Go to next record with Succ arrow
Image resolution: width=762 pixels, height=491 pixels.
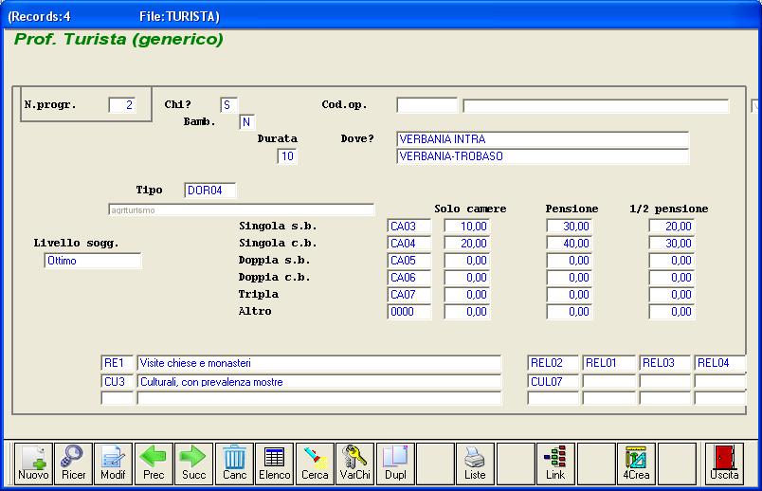pos(194,464)
